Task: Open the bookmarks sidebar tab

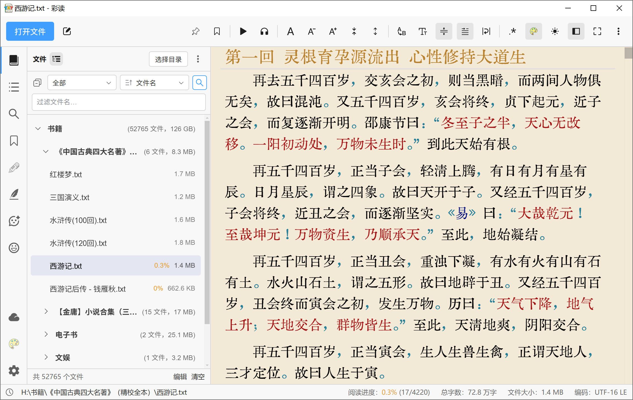Action: pos(14,141)
